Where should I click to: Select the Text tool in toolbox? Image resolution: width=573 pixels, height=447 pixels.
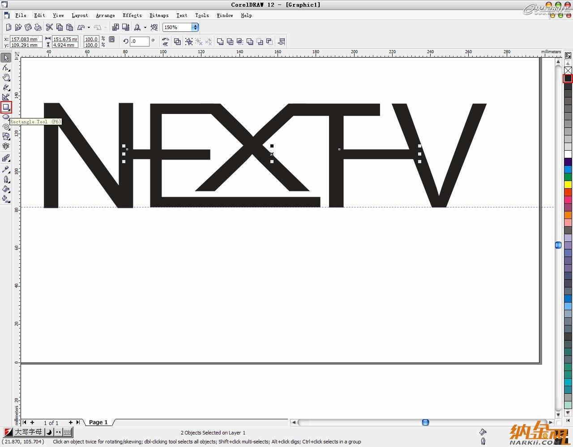pyautogui.click(x=6, y=147)
